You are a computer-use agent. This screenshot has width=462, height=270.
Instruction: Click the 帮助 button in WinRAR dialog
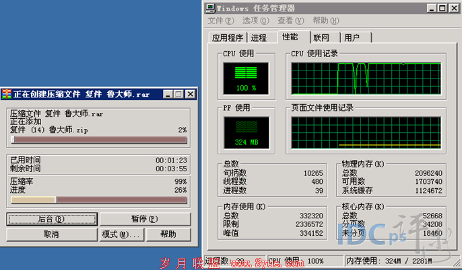(168, 234)
